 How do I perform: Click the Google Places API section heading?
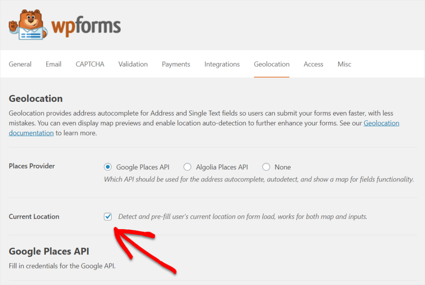tap(49, 251)
